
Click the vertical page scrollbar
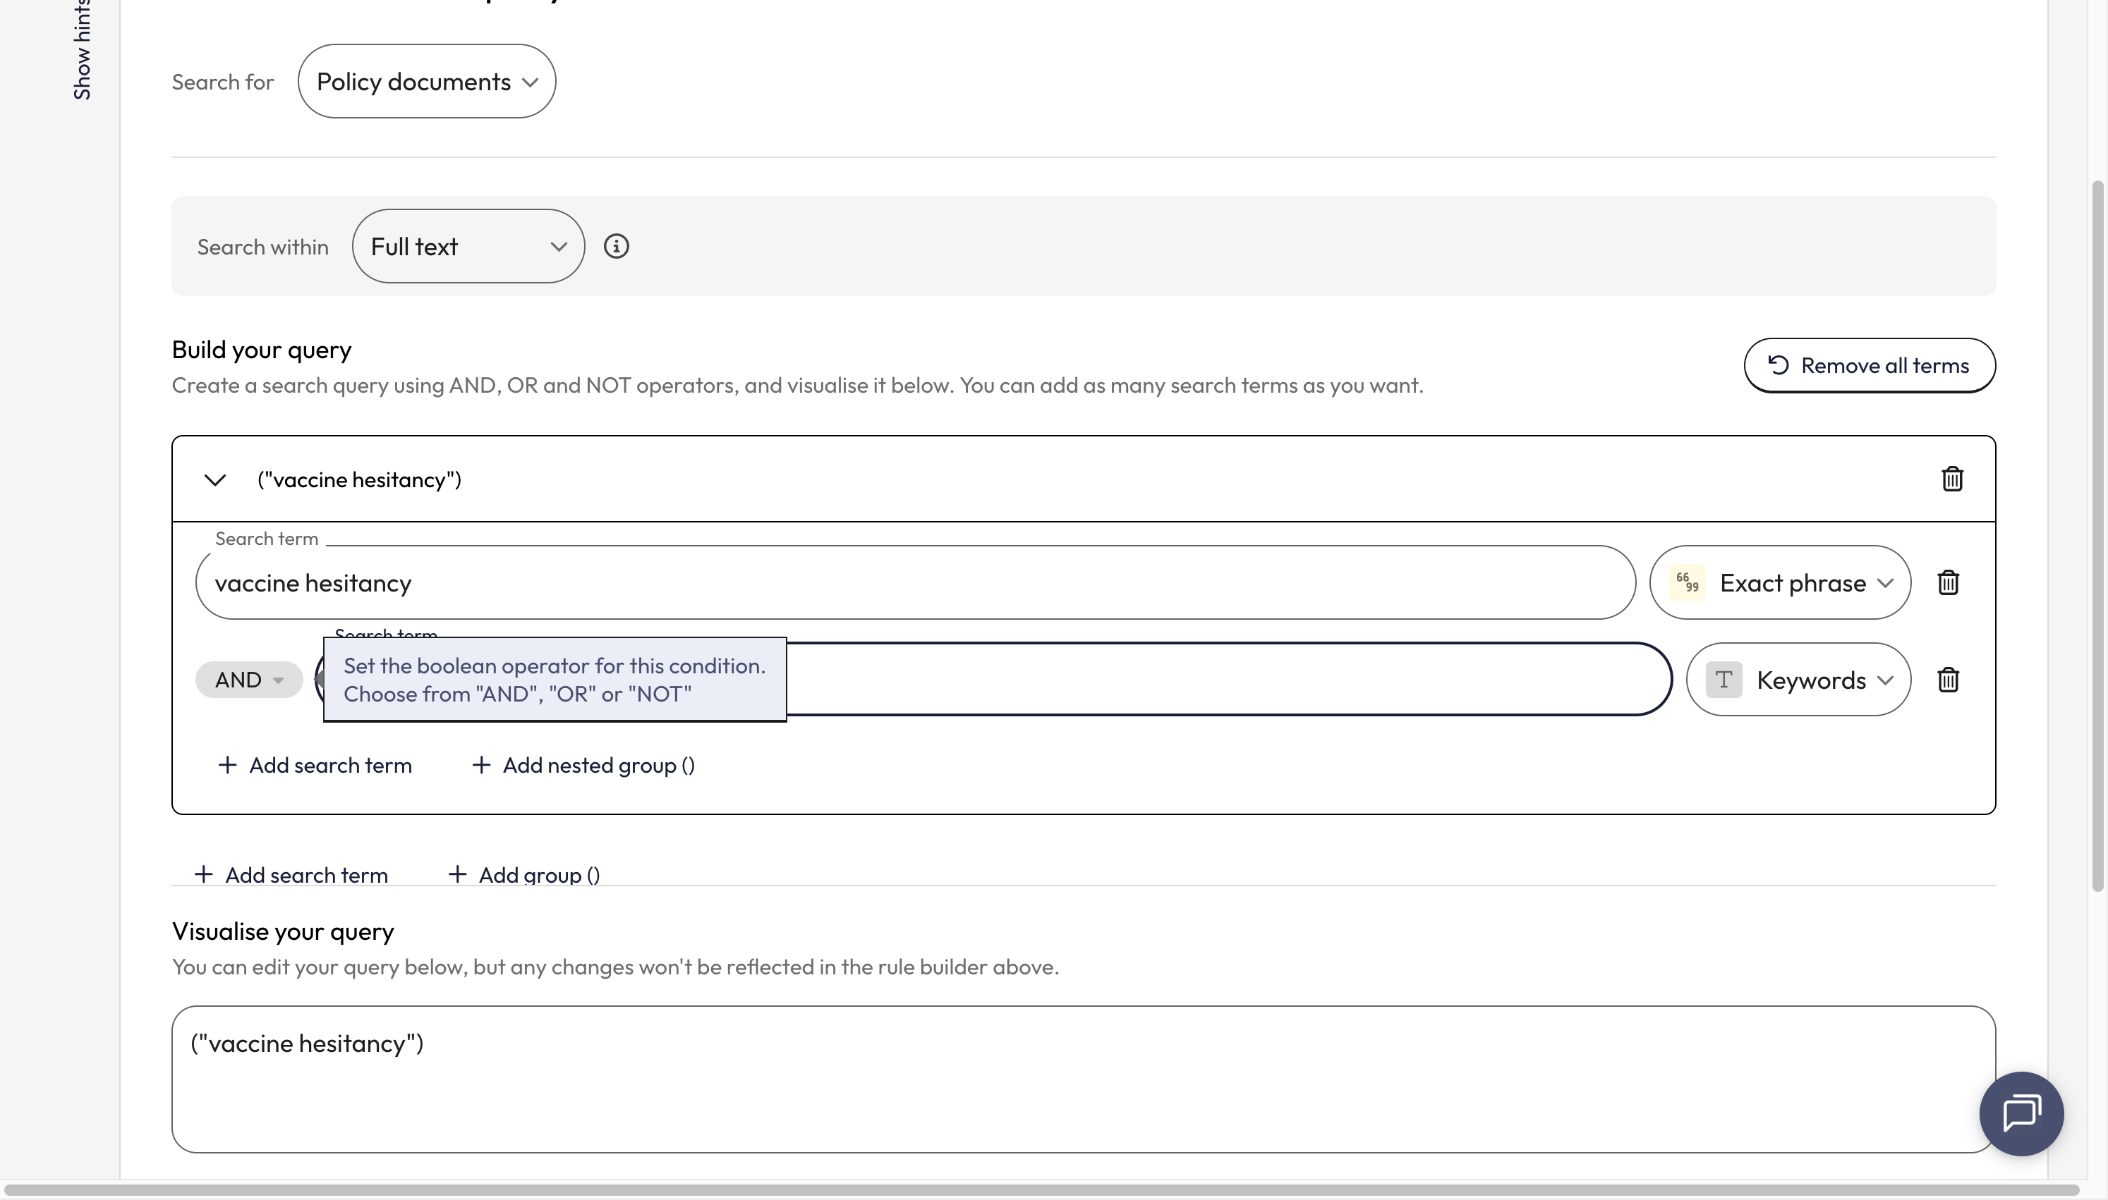(x=2098, y=536)
